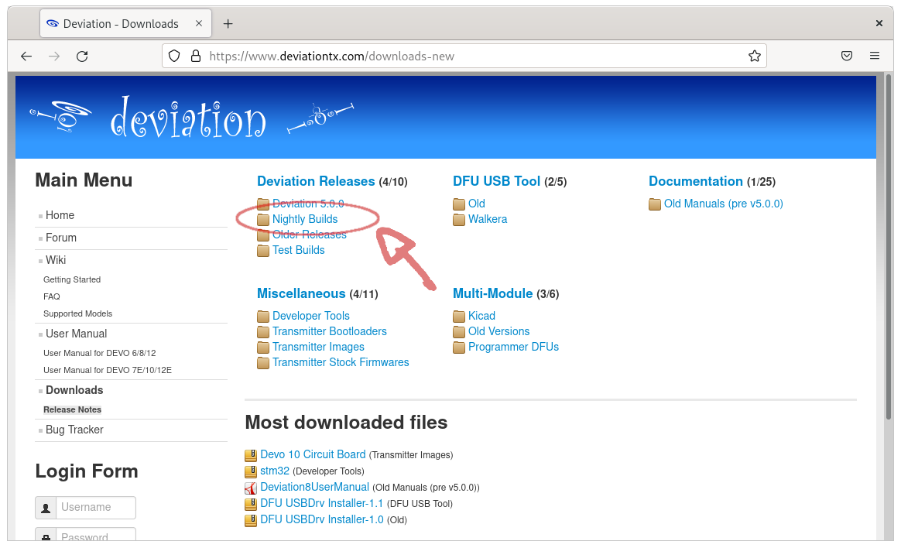Open the Test Builds link
Image resolution: width=901 pixels, height=548 pixels.
click(298, 251)
